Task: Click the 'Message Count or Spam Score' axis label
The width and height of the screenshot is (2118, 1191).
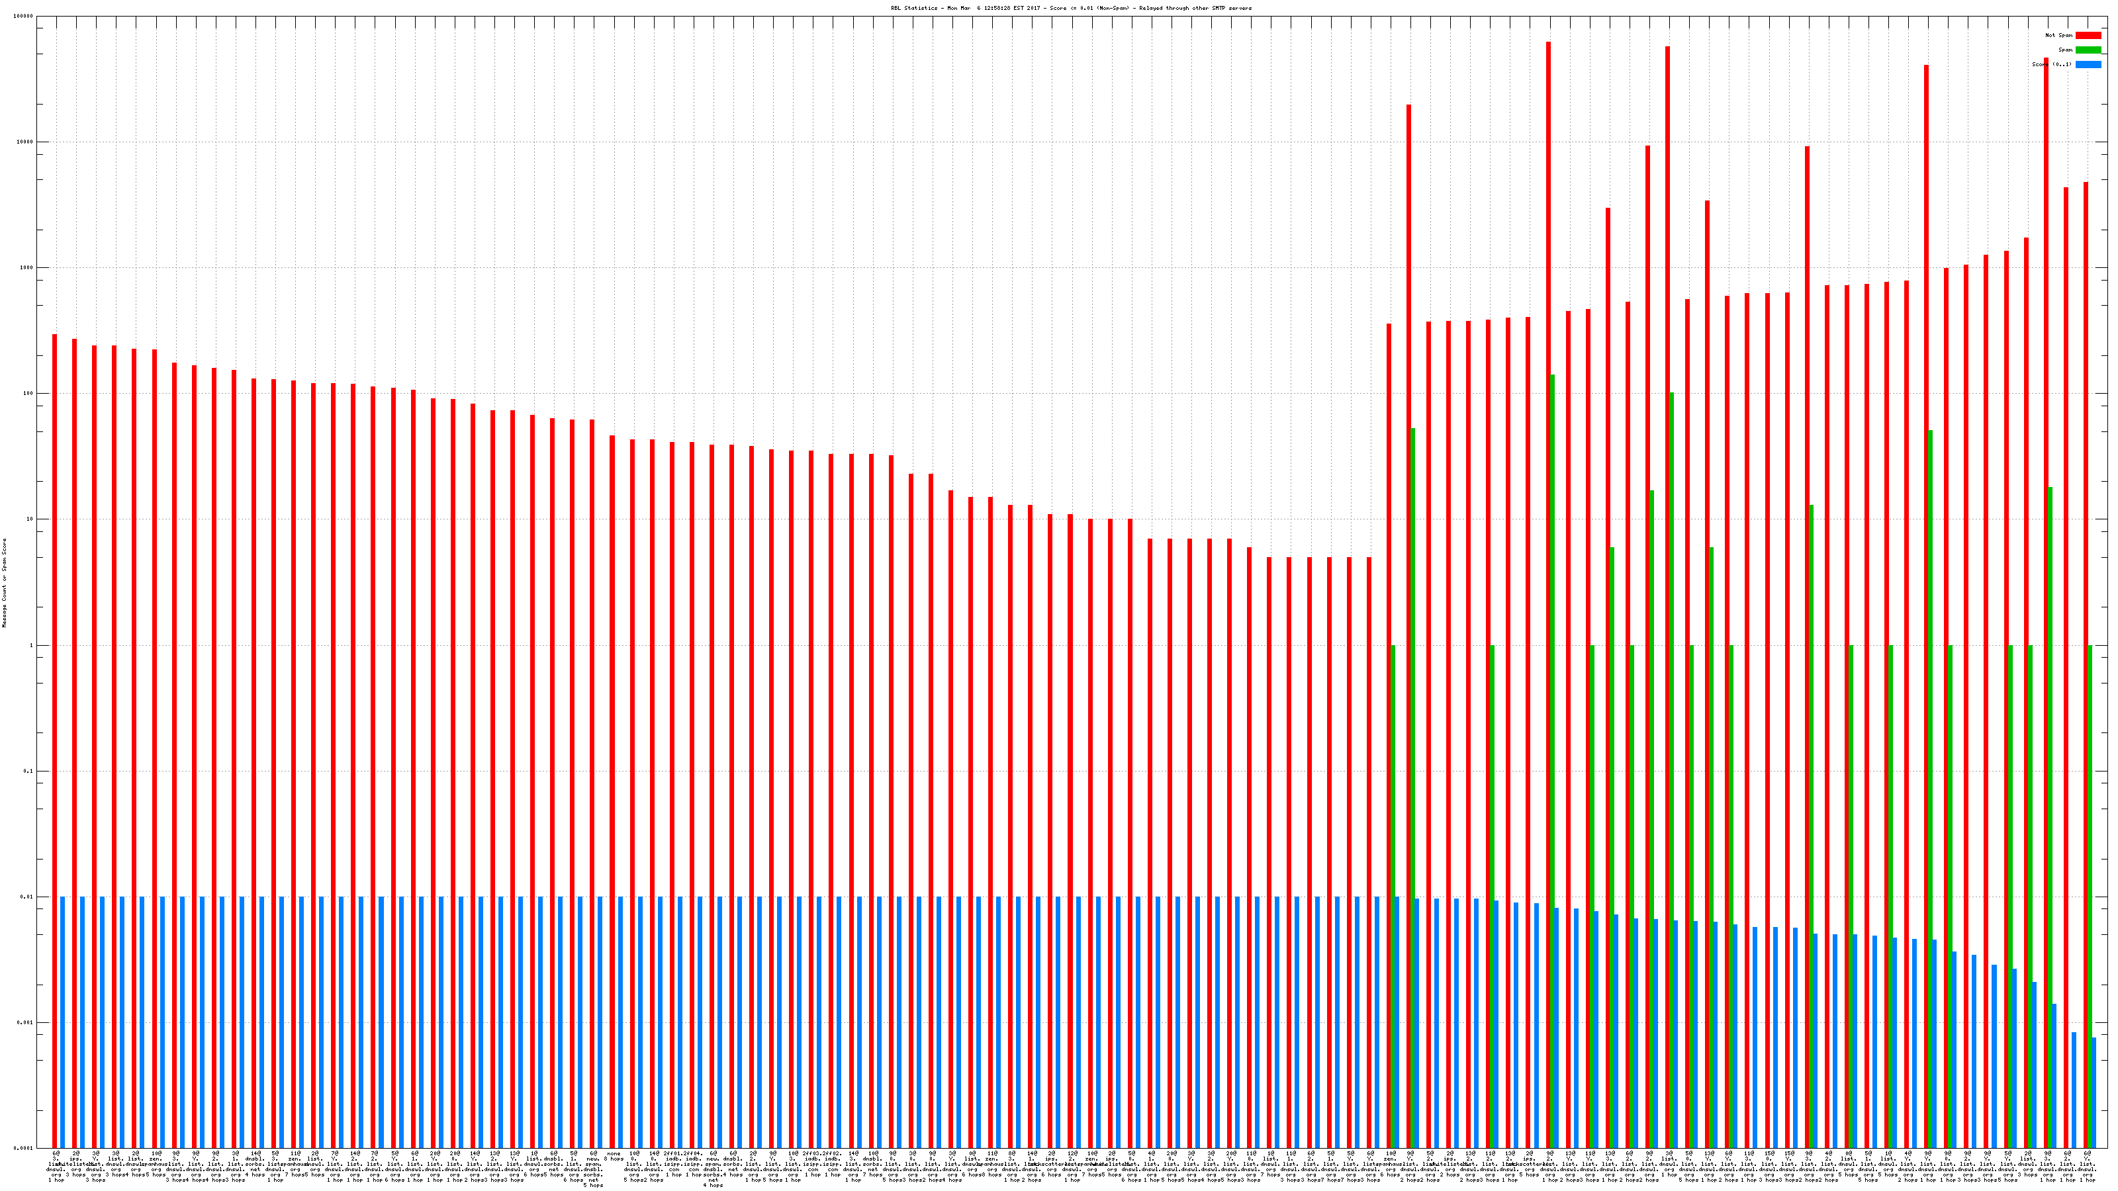Action: pos(4,583)
